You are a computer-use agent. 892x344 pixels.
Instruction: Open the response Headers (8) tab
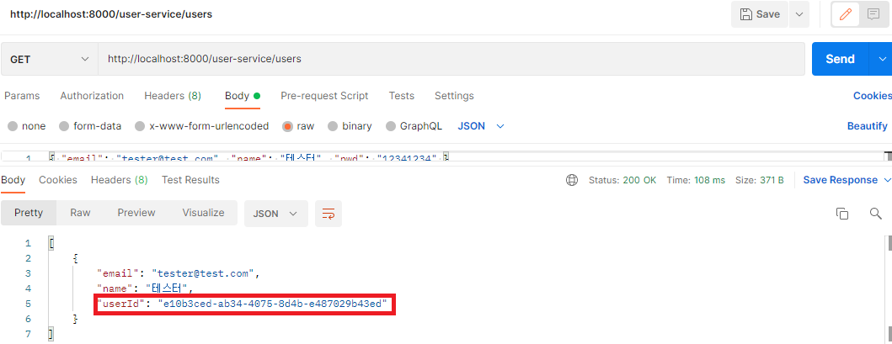click(x=120, y=180)
